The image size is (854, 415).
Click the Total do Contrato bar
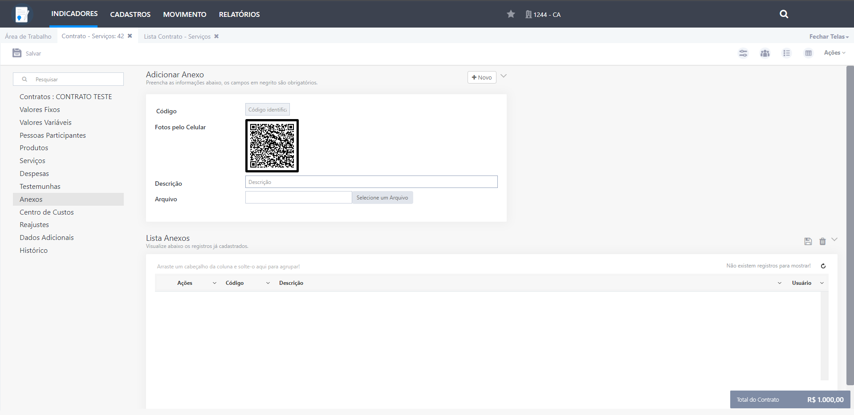tap(790, 399)
